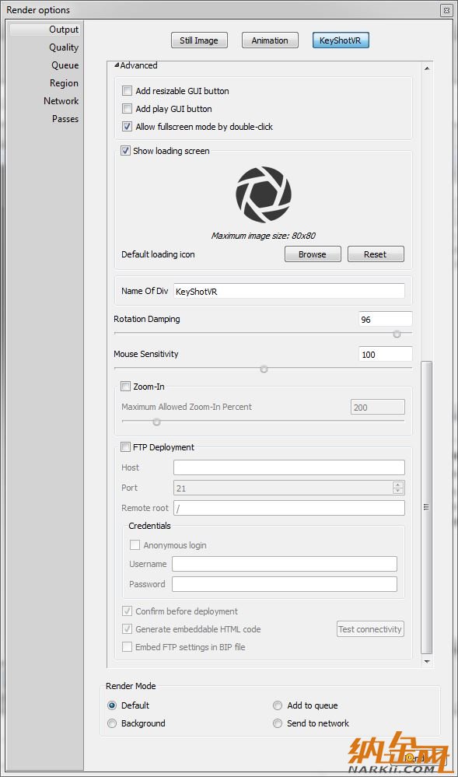Turn on FTP Deployment
This screenshot has height=777, width=458.
point(125,447)
